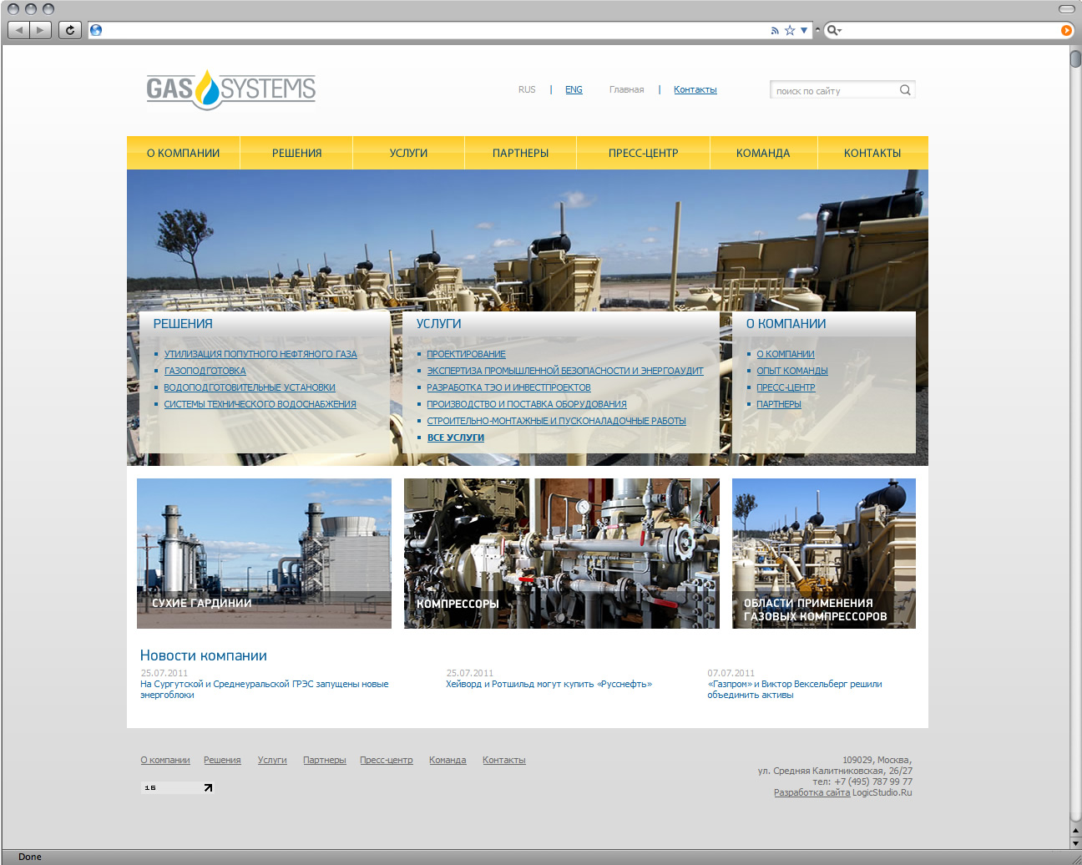Reload the page with the refresh button
Screen dimensions: 1082x865
[x=70, y=30]
